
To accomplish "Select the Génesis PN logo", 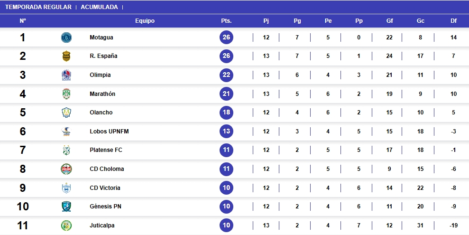I will 66,207.
